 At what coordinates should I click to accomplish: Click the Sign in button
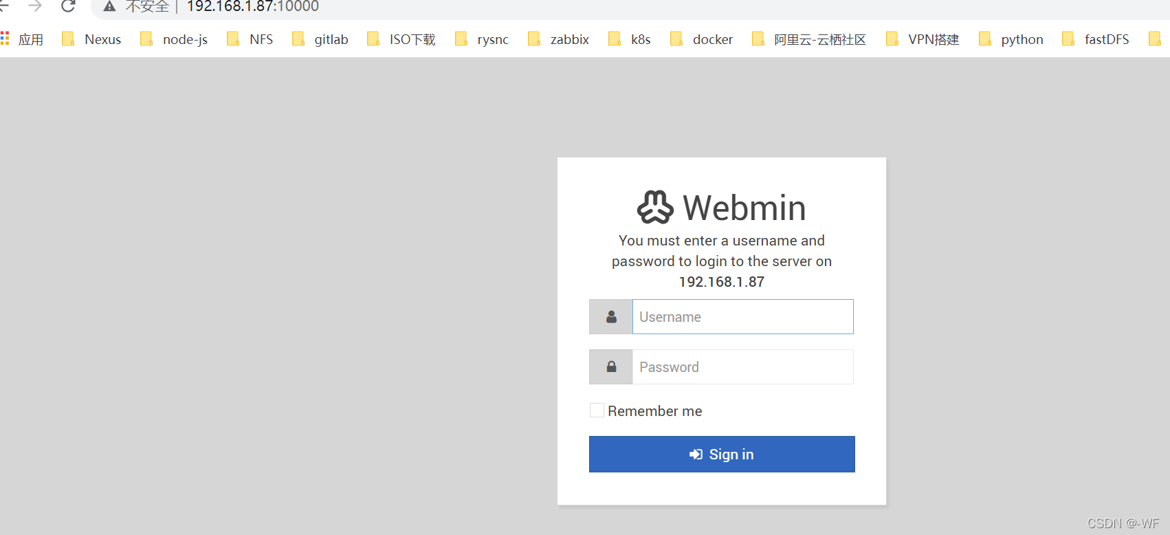pos(722,455)
